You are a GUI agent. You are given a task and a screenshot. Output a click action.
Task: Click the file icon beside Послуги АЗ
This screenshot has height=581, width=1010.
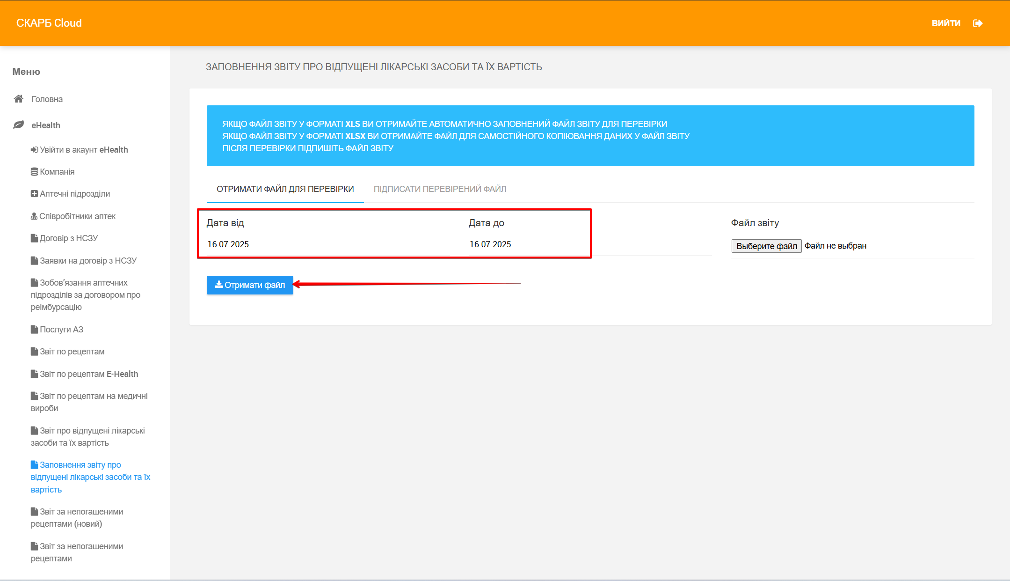click(x=34, y=330)
